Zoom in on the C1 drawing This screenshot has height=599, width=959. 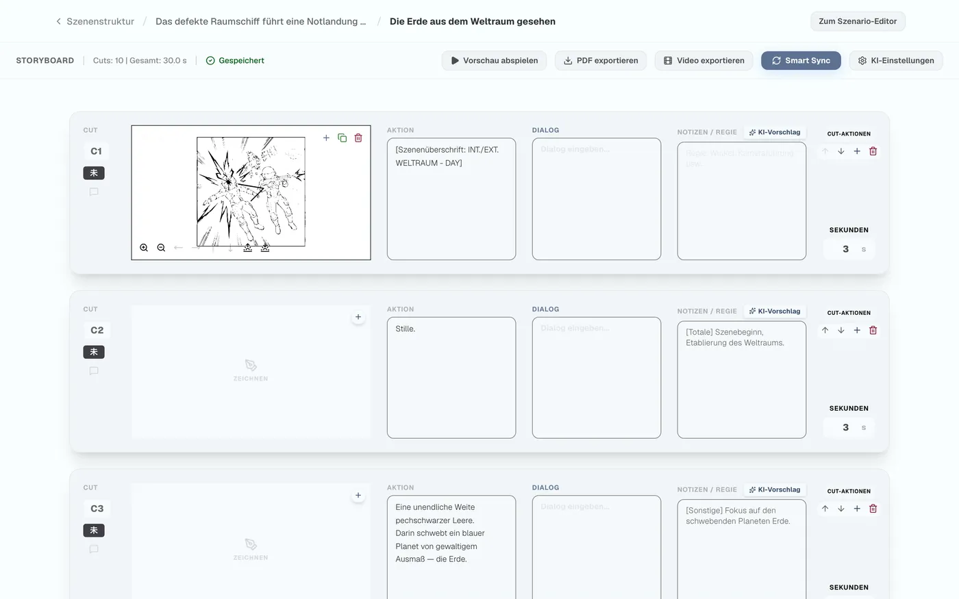[x=144, y=248]
